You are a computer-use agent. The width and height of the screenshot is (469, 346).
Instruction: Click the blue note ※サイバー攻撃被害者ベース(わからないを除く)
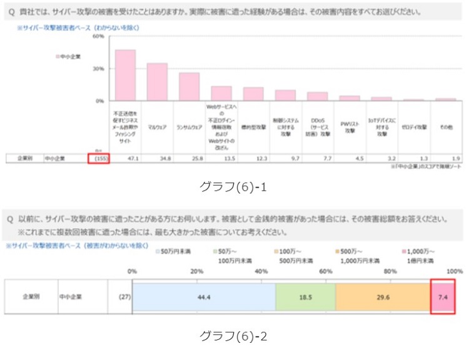tap(78, 28)
